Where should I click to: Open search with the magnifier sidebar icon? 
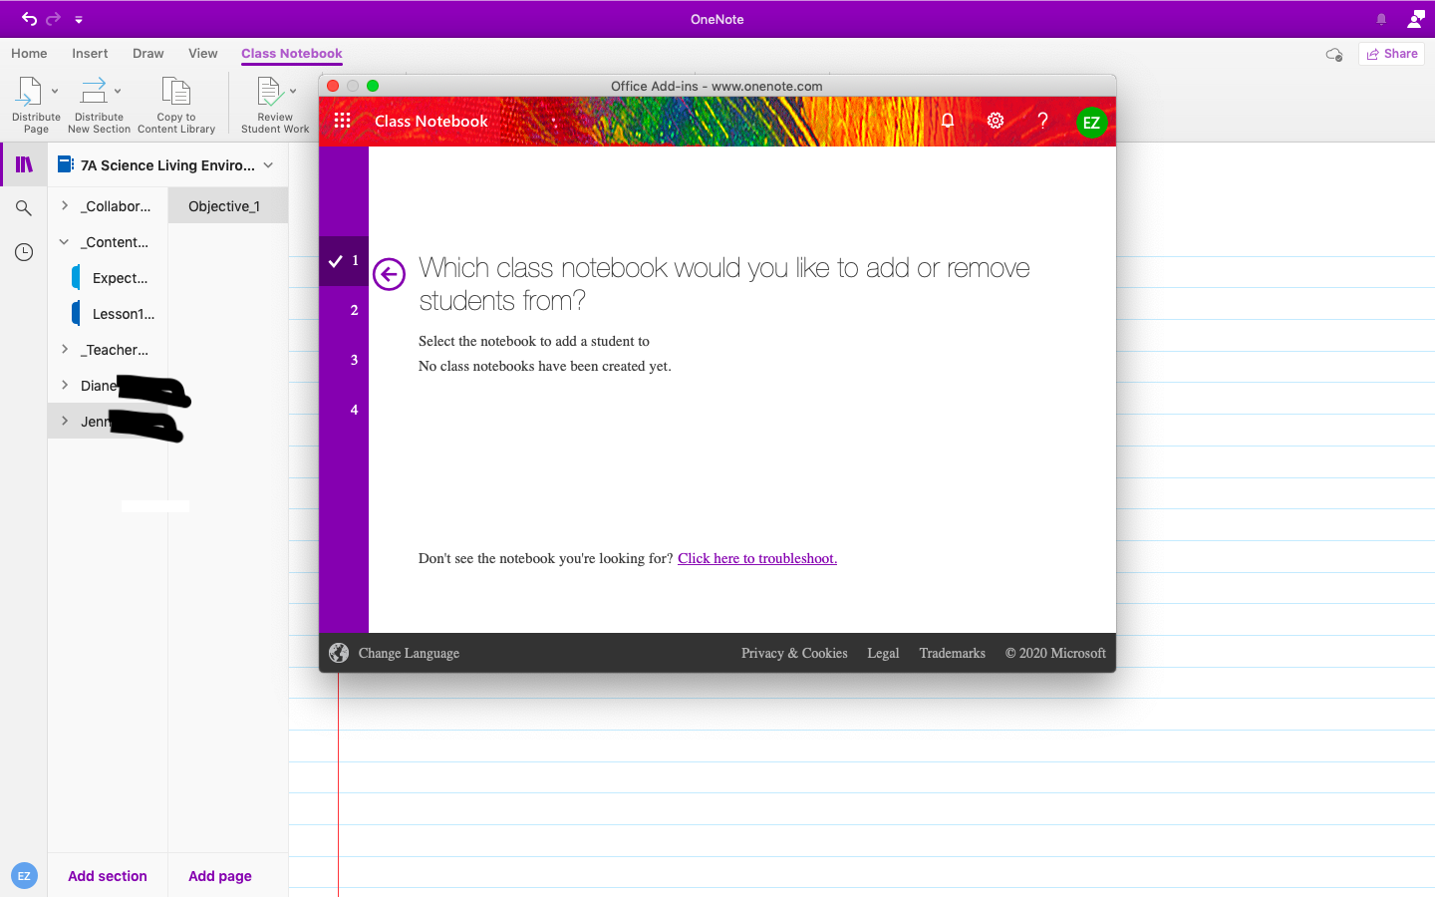[24, 208]
